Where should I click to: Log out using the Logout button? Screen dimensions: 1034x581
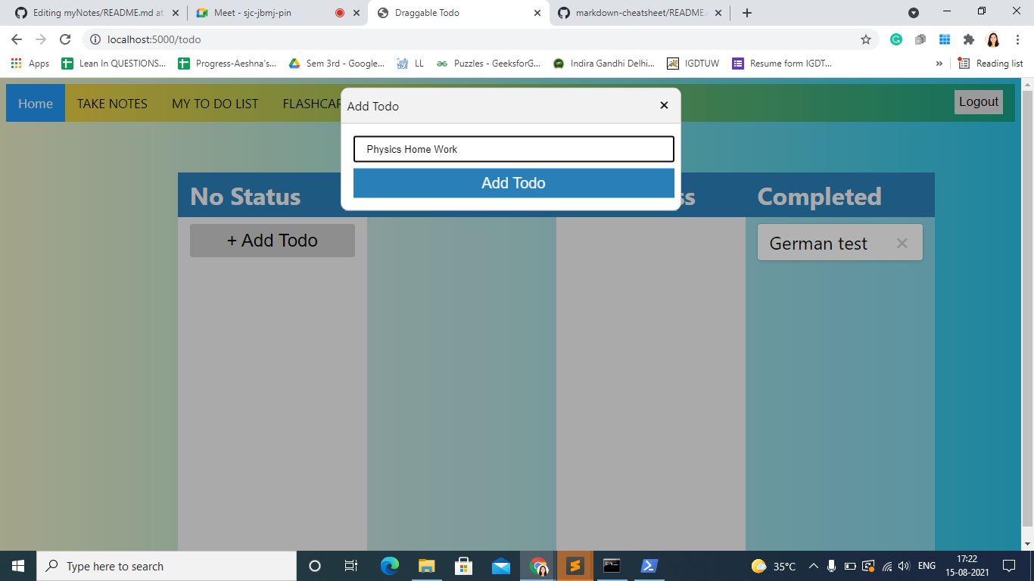(979, 102)
